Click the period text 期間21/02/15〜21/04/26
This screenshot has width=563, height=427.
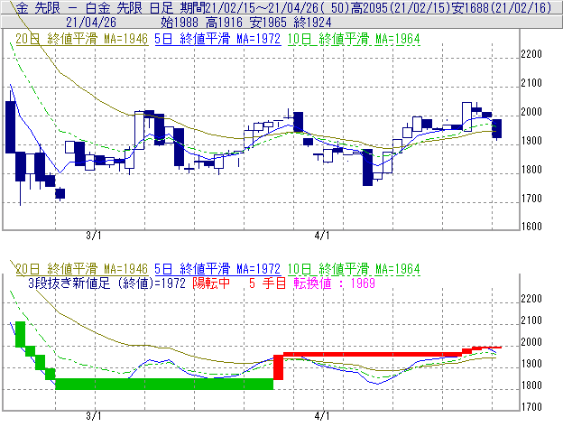(x=249, y=8)
